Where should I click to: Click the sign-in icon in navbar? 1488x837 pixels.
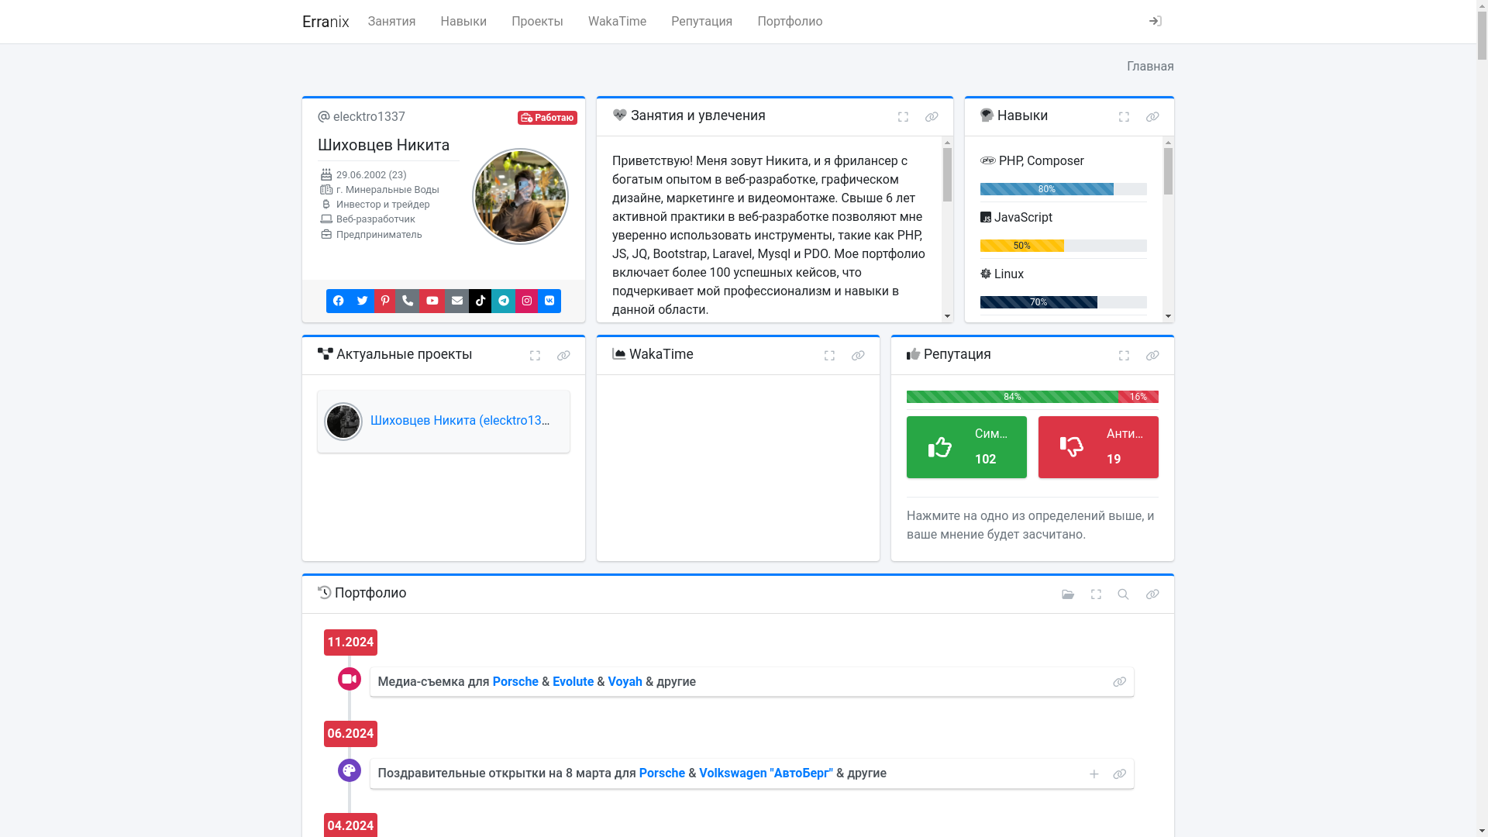[1155, 21]
